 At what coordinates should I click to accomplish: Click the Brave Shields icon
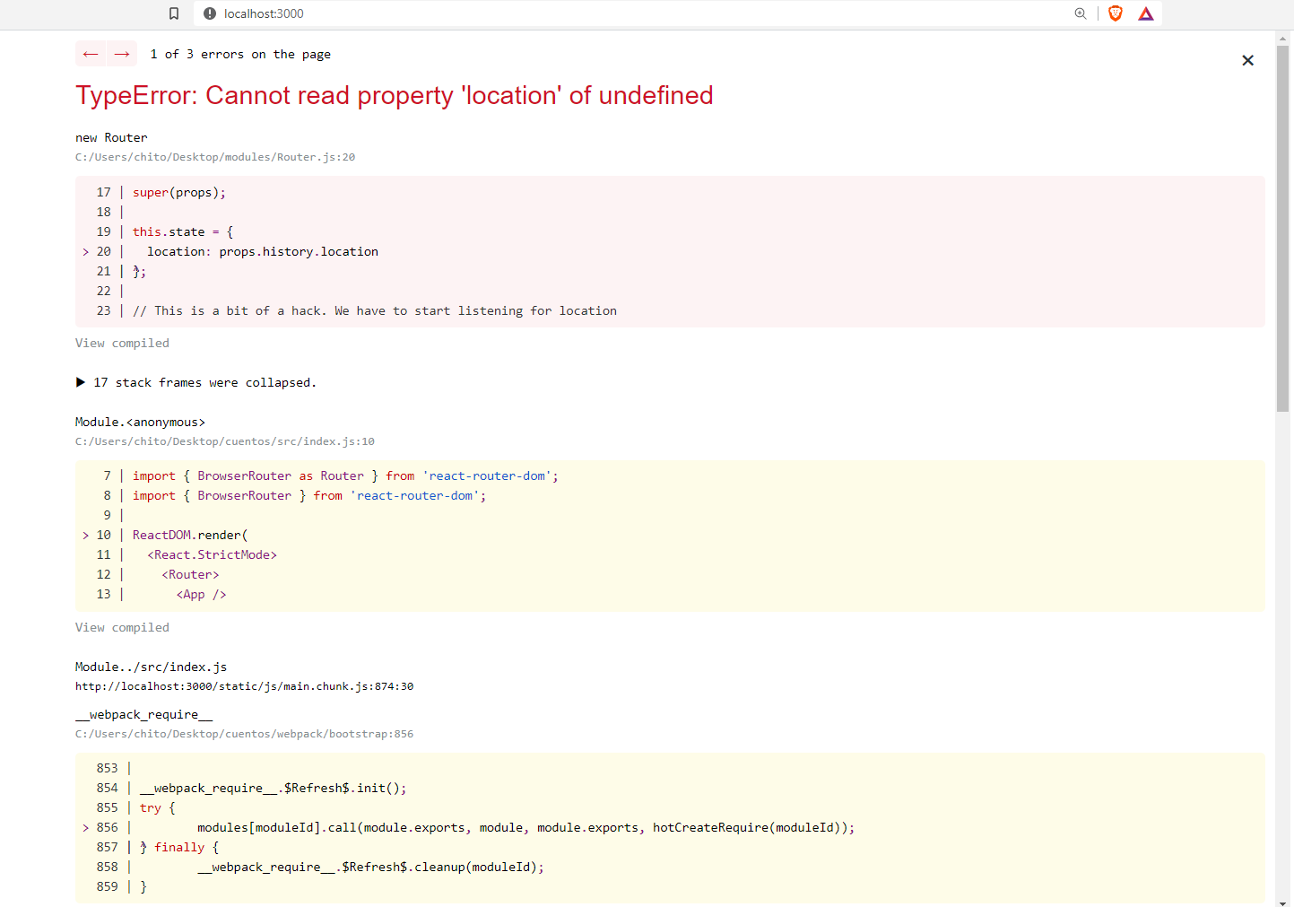coord(1114,13)
